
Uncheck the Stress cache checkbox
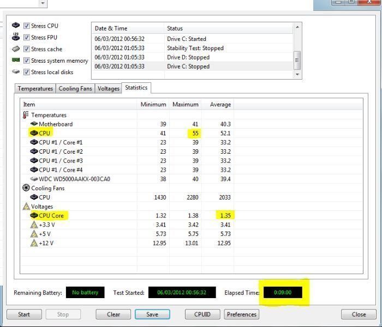(27, 49)
